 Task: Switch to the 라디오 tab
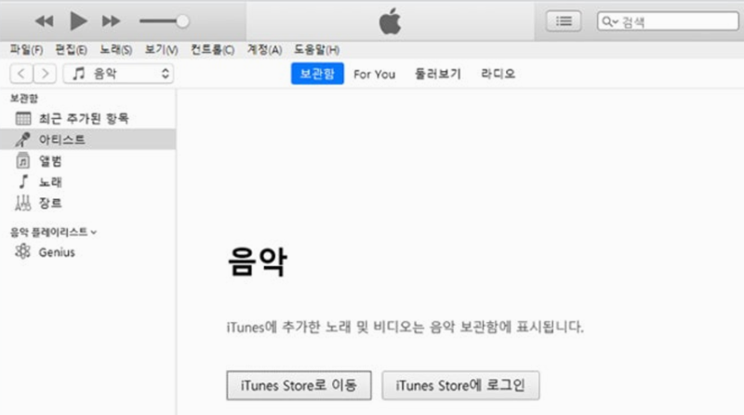coord(498,74)
